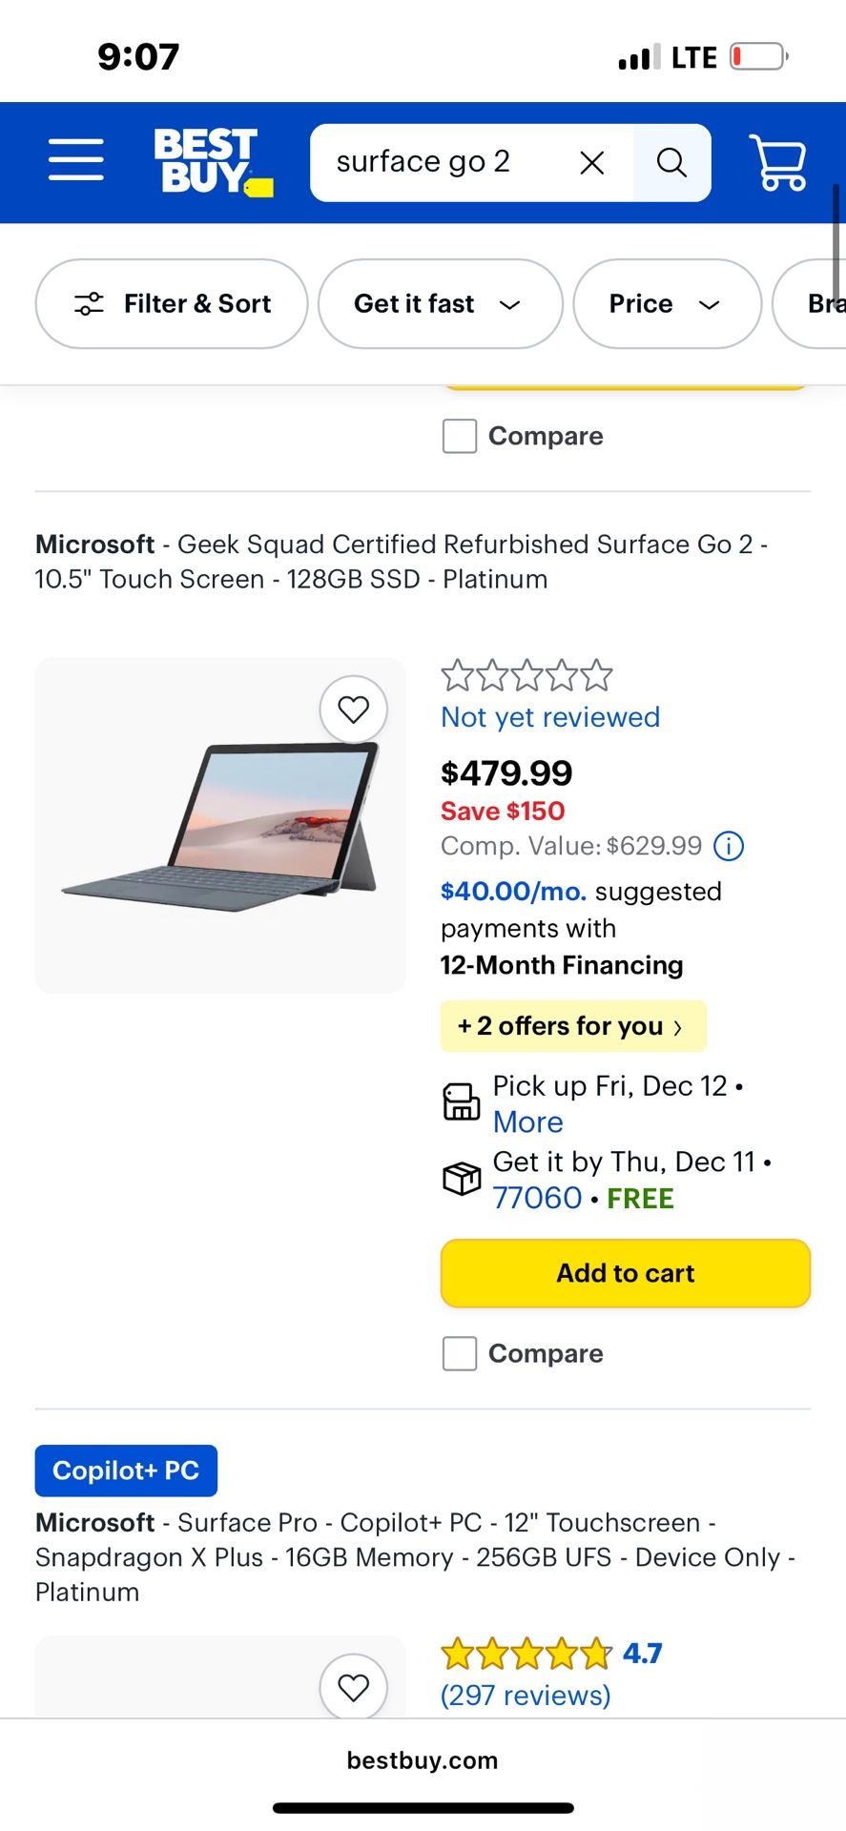Open the Not yet reviewed link

(x=550, y=717)
